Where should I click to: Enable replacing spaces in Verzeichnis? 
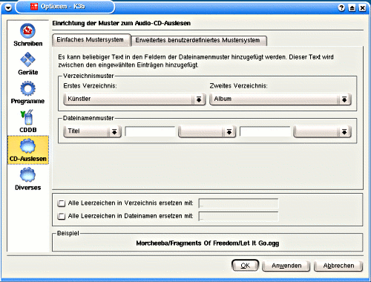tap(61, 203)
